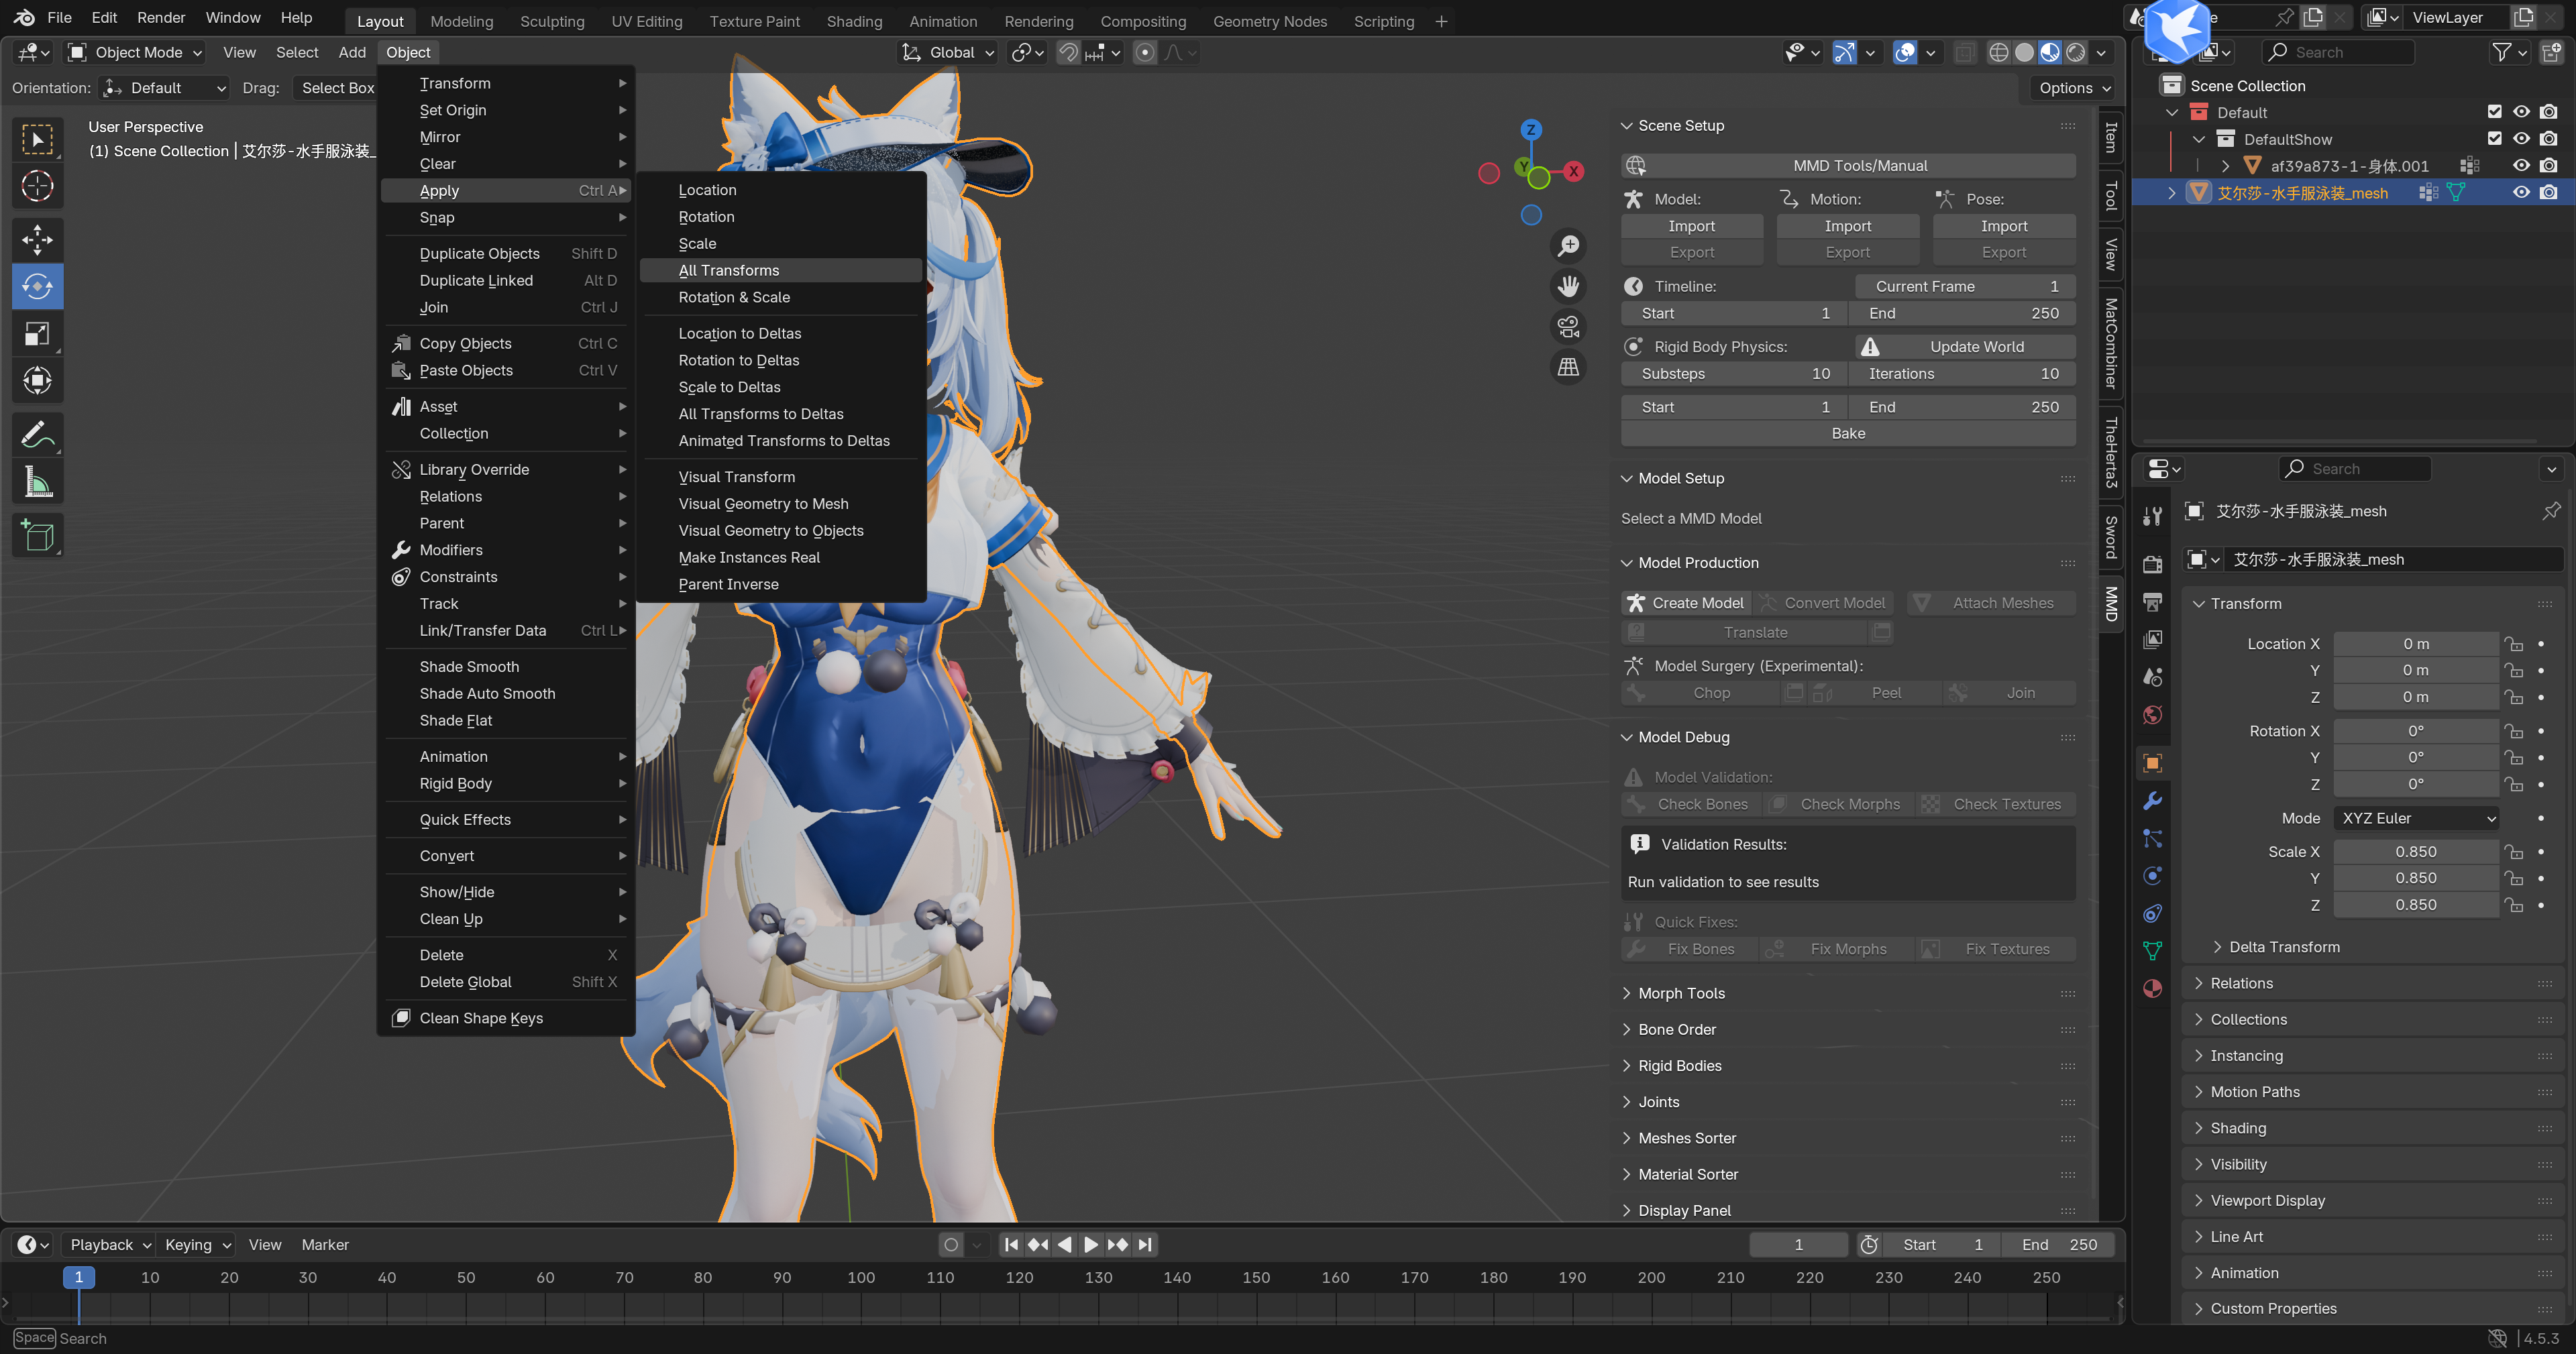
Task: Choose All Transforms from Apply submenu
Action: (729, 270)
